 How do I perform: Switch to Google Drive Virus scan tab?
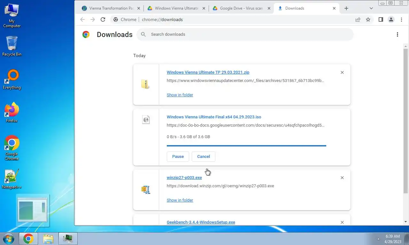241,8
